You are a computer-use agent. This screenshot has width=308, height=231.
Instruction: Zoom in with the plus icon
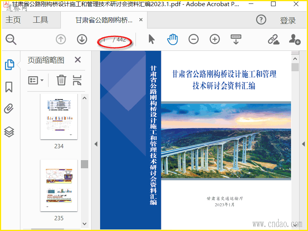point(215,39)
